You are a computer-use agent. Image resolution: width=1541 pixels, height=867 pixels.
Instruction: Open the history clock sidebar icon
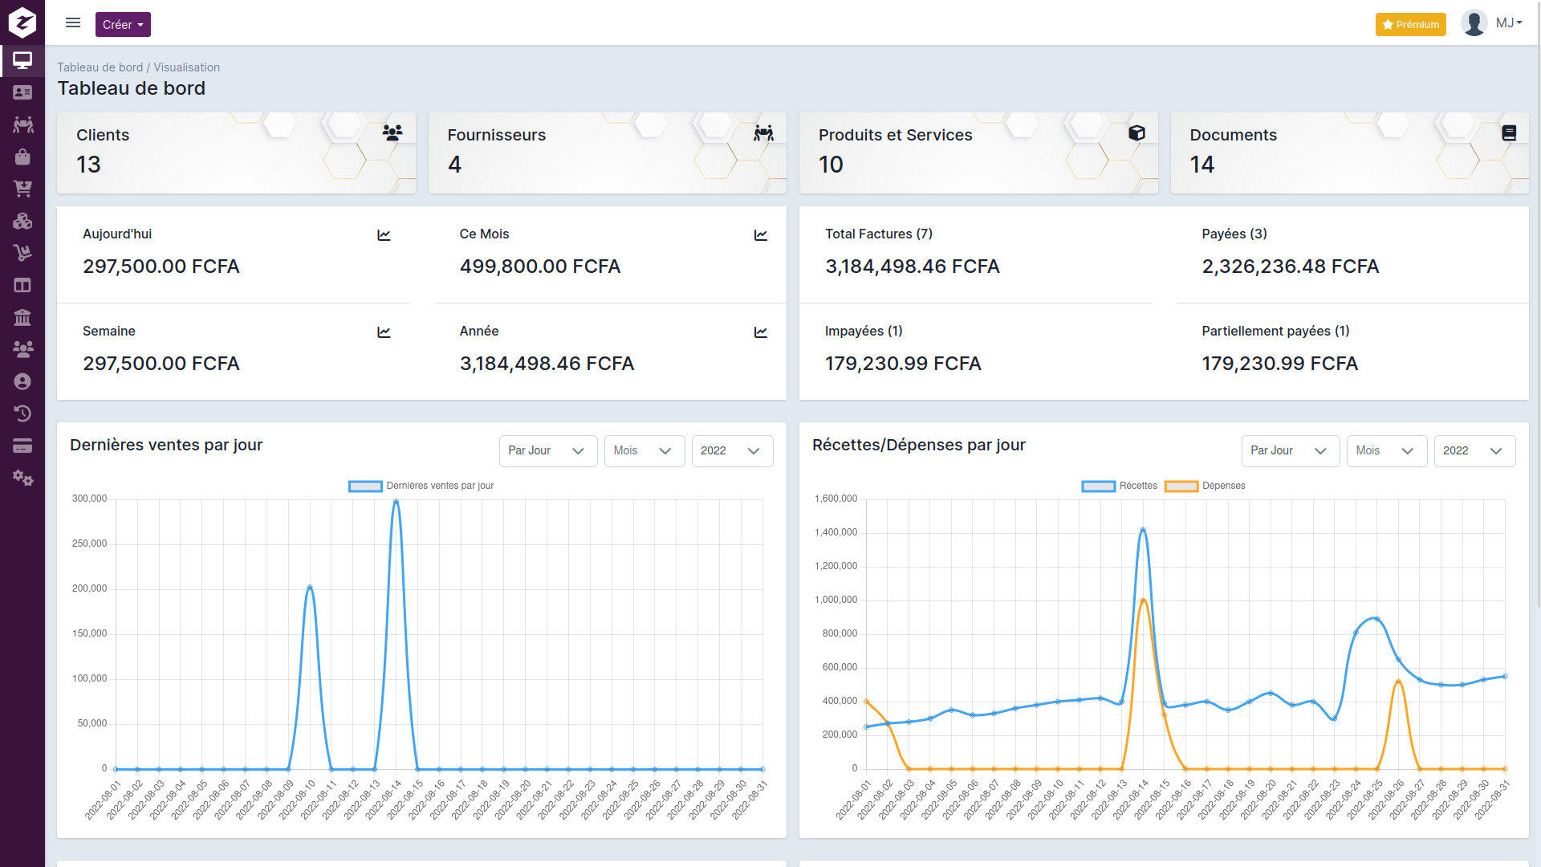(x=22, y=413)
